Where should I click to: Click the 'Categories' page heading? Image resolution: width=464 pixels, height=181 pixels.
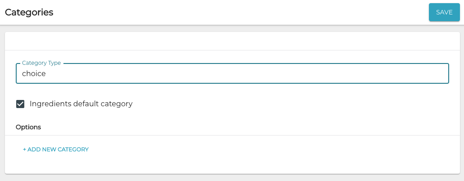pyautogui.click(x=29, y=12)
